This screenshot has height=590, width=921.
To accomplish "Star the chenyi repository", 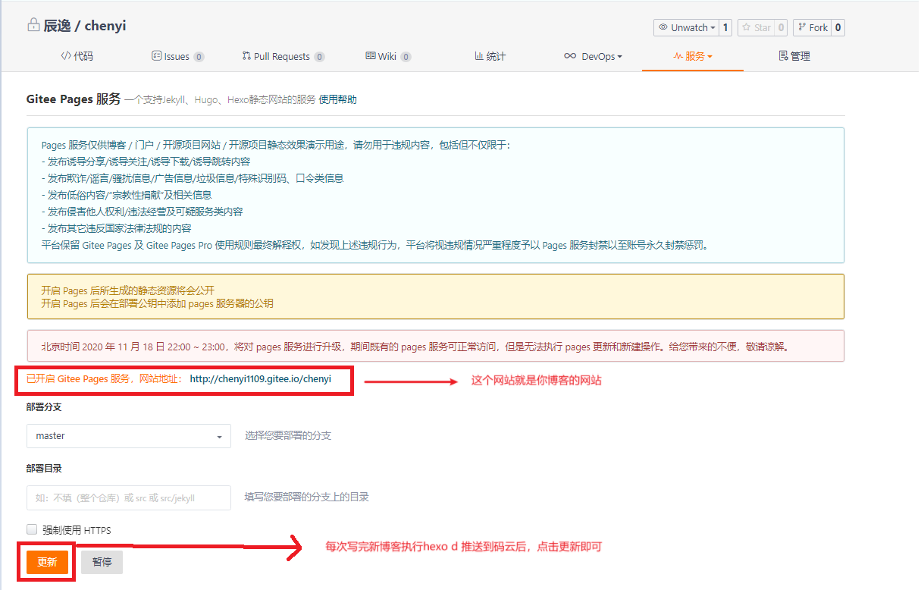I will click(x=755, y=27).
